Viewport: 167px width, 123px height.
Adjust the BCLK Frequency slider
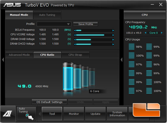tap(94, 31)
